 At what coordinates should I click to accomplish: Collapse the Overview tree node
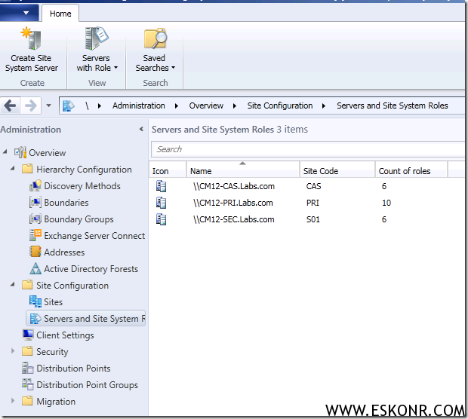[x=5, y=151]
